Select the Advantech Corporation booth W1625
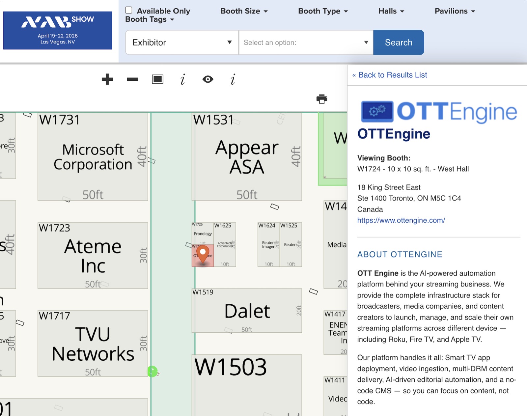Image resolution: width=527 pixels, height=416 pixels. [225, 245]
